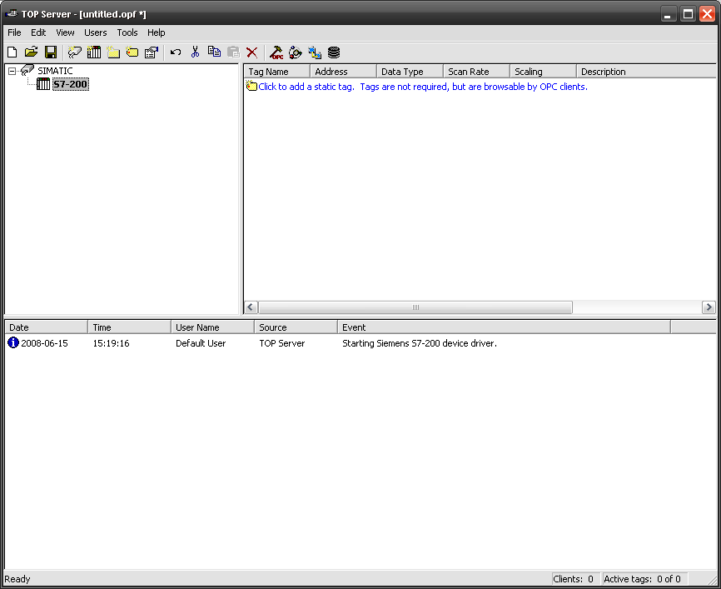721x589 pixels.
Task: Open the Users menu
Action: 96,32
